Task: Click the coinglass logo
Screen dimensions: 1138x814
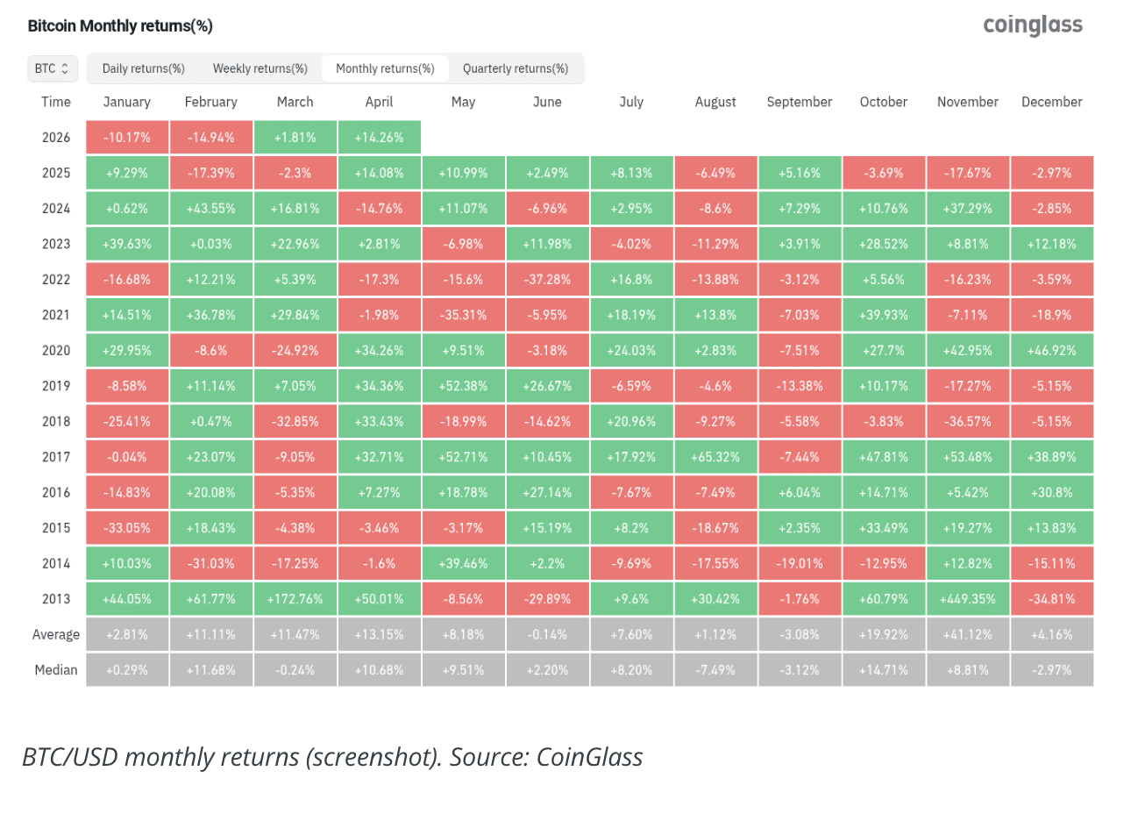Action: tap(1033, 25)
